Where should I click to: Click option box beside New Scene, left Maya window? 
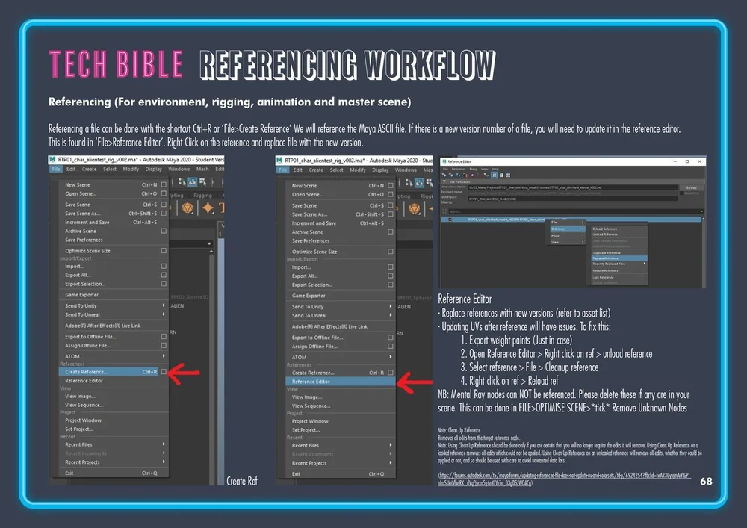point(164,184)
